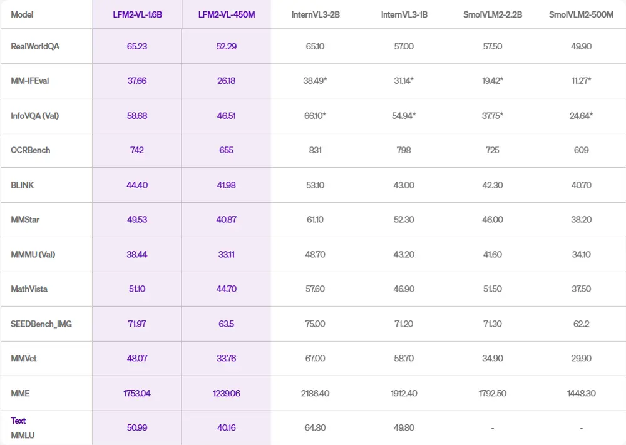Click the 29.90 MMVet score cell

[x=581, y=359]
